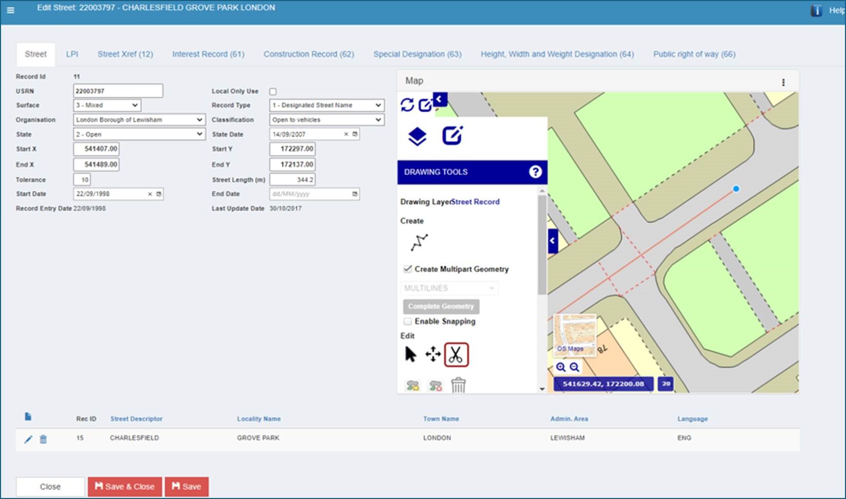
Task: Sort by Town Name column header
Action: tap(441, 419)
